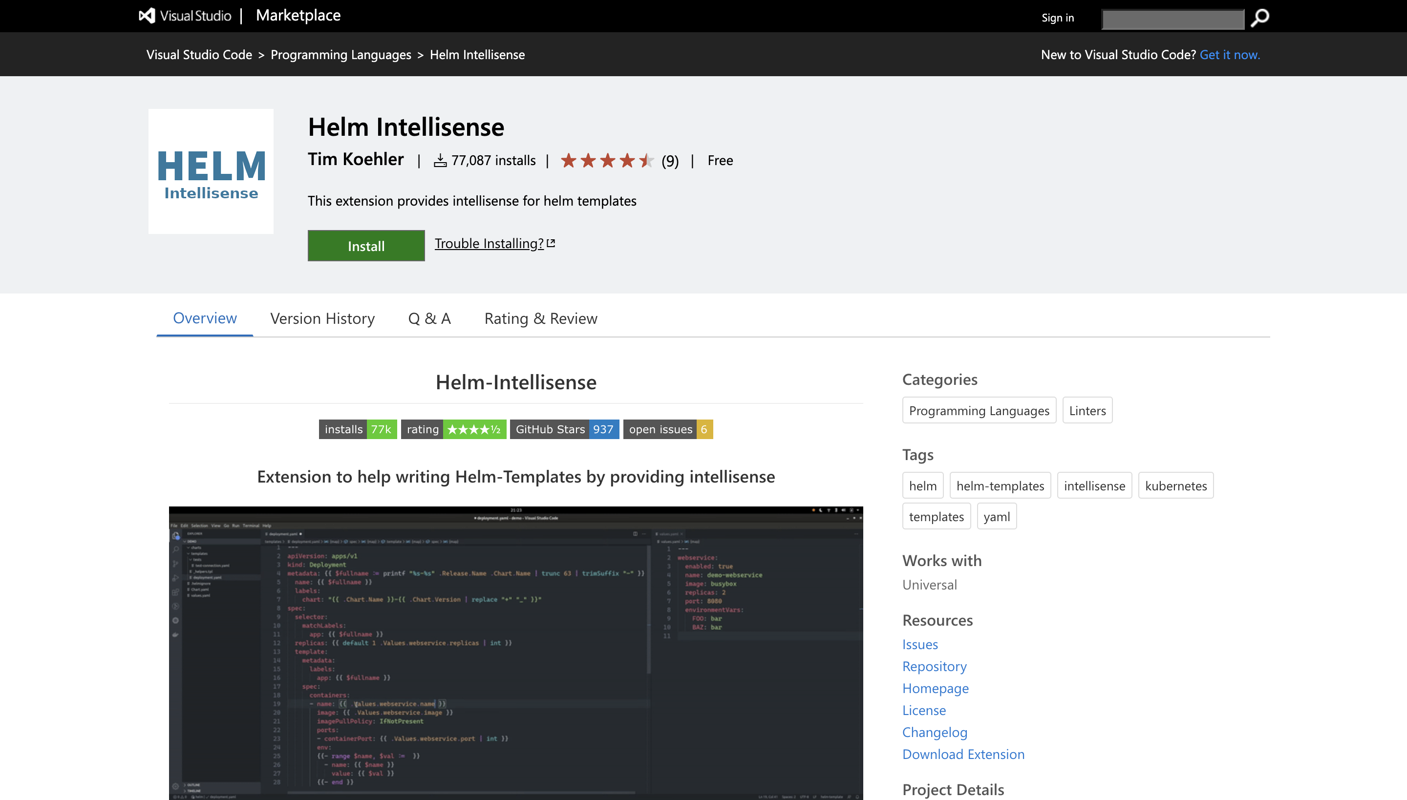Switch to the Version History tab
The image size is (1407, 800).
click(x=322, y=317)
